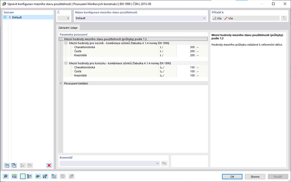
Task: Open the Komentář dropdown arrow
Action: pos(158,164)
